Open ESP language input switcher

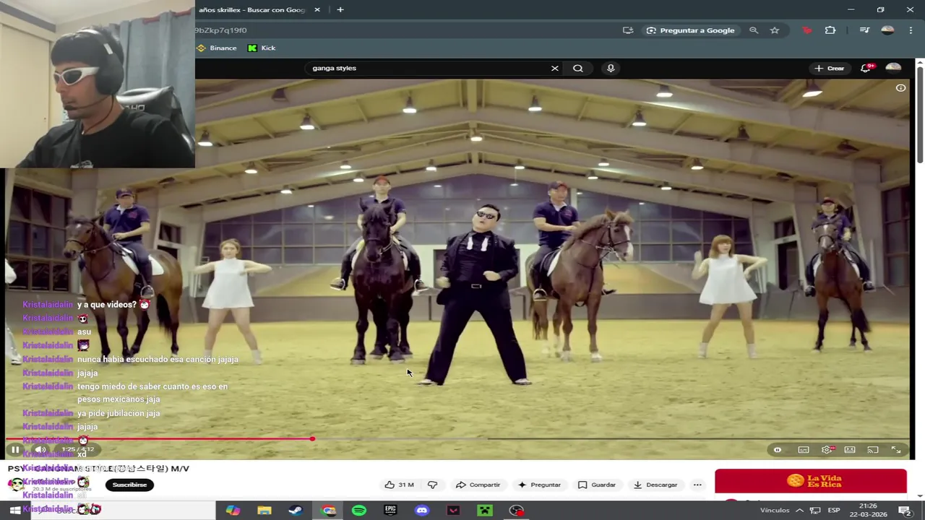(x=834, y=511)
